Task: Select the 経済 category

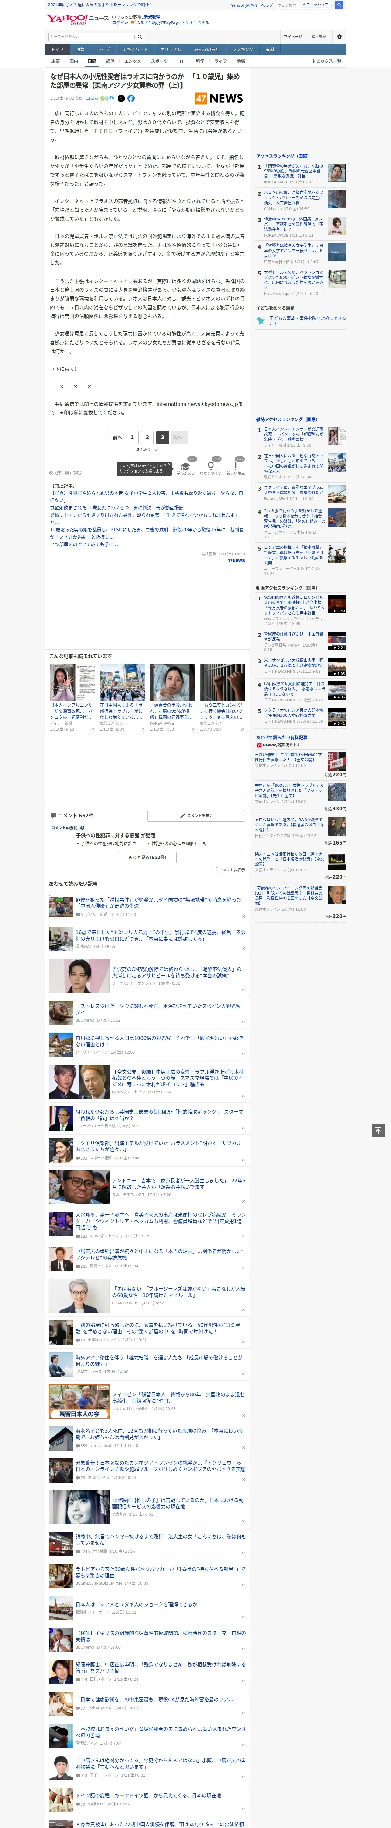Action: click(110, 61)
